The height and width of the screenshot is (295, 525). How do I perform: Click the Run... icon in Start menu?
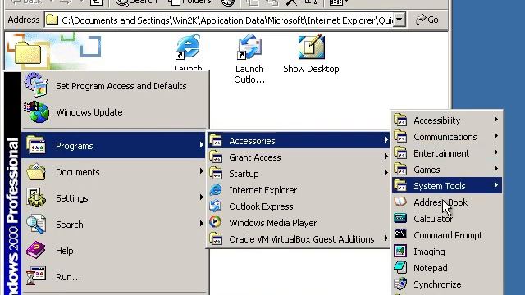click(x=36, y=276)
